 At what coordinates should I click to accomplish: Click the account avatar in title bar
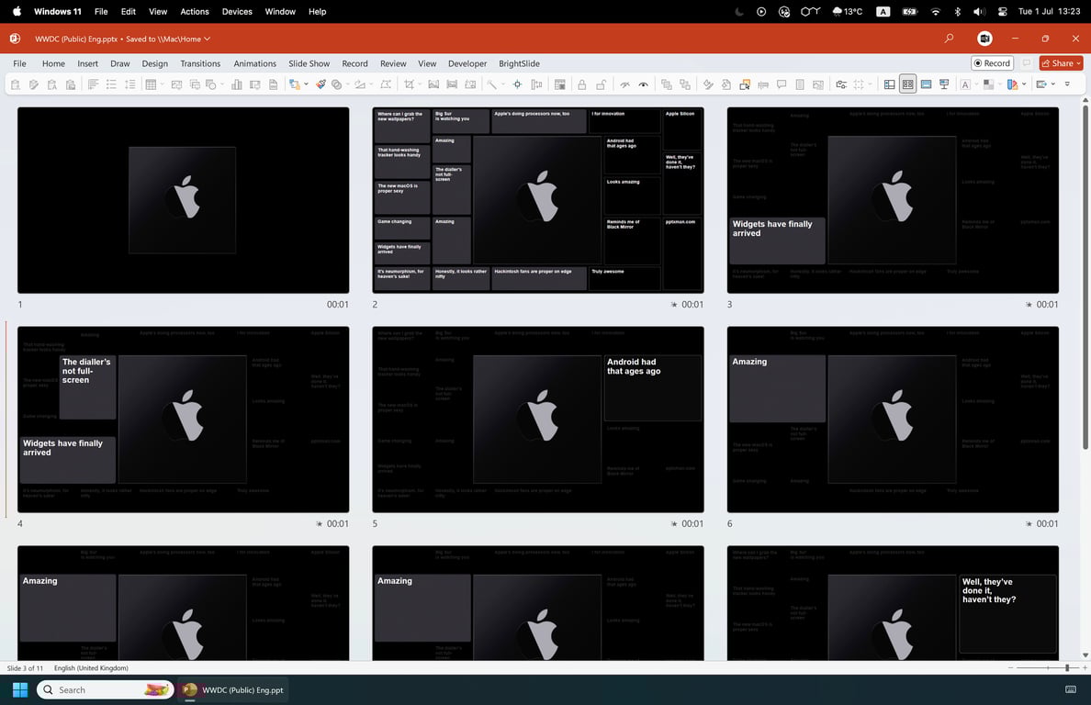click(984, 39)
